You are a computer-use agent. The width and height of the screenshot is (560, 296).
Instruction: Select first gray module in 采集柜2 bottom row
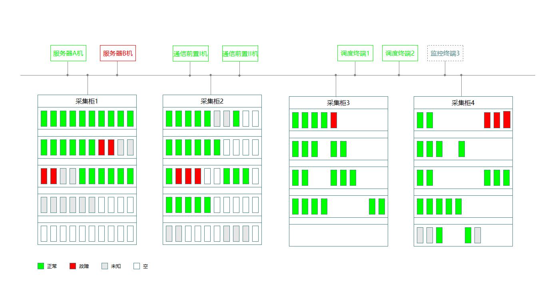pyautogui.click(x=169, y=234)
